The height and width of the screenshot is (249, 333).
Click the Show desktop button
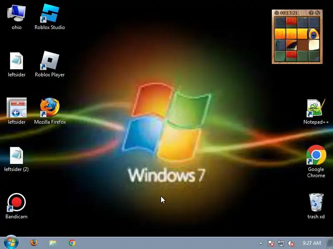pos(330,243)
